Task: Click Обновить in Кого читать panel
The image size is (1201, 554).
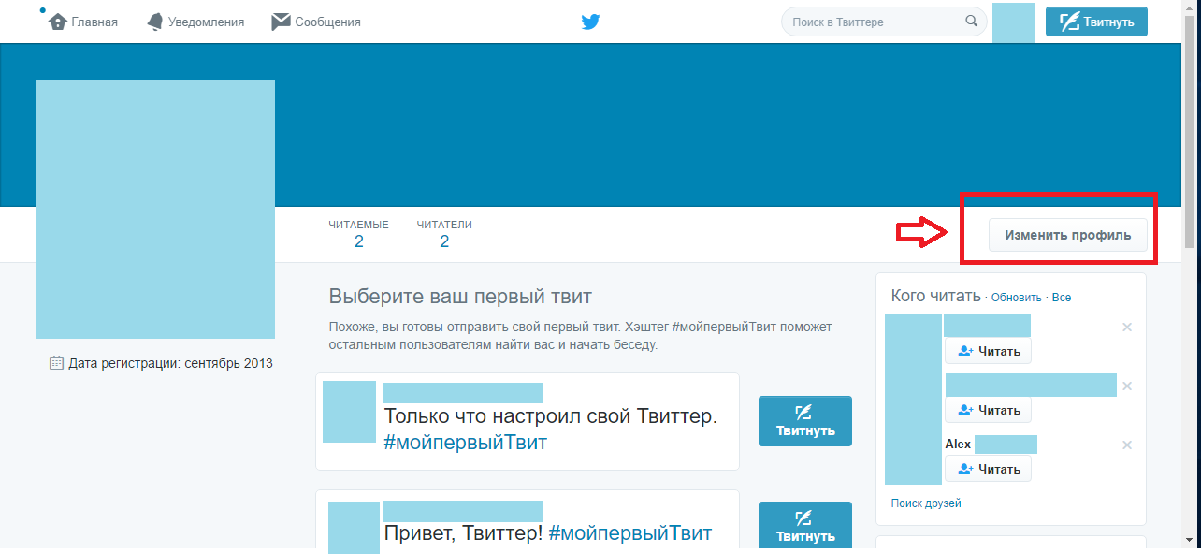Action: pos(1016,298)
